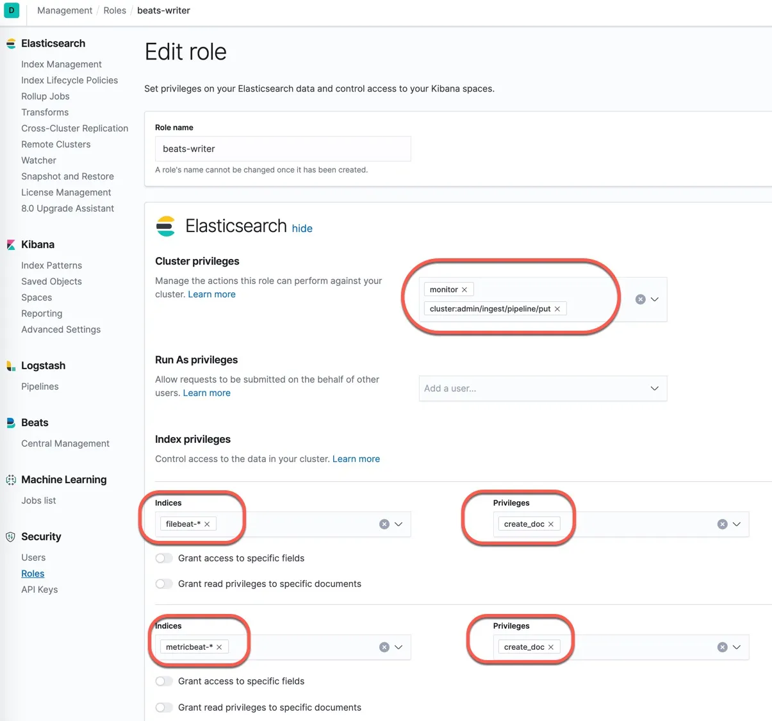772x721 pixels.
Task: Expand the cluster privileges dropdown
Action: 655,299
